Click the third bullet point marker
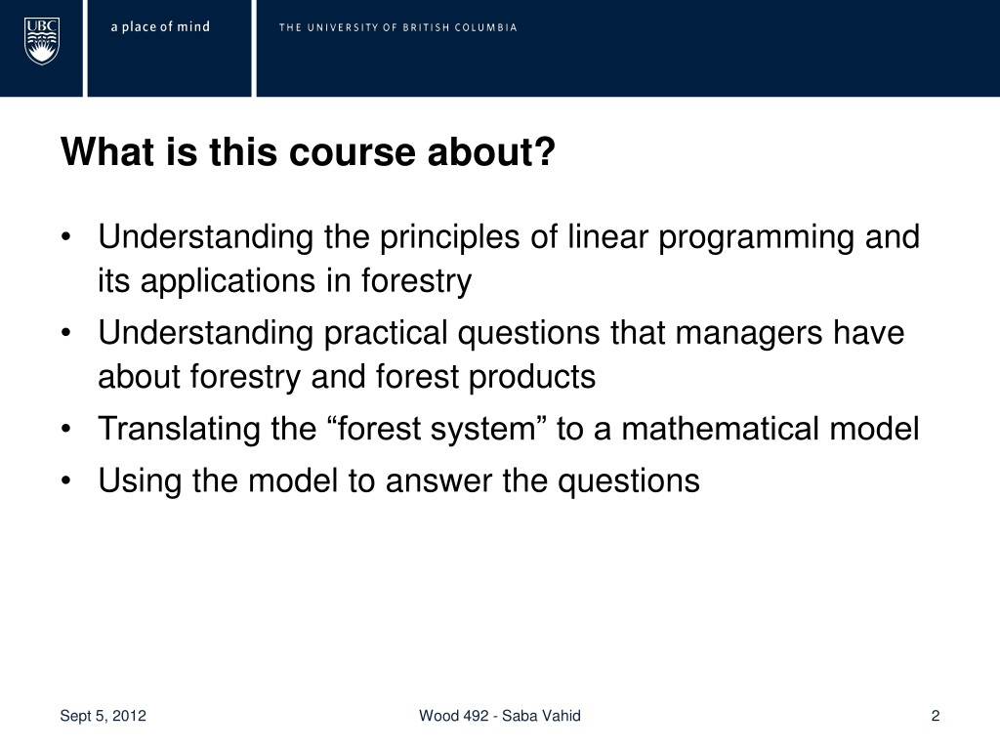 65,429
